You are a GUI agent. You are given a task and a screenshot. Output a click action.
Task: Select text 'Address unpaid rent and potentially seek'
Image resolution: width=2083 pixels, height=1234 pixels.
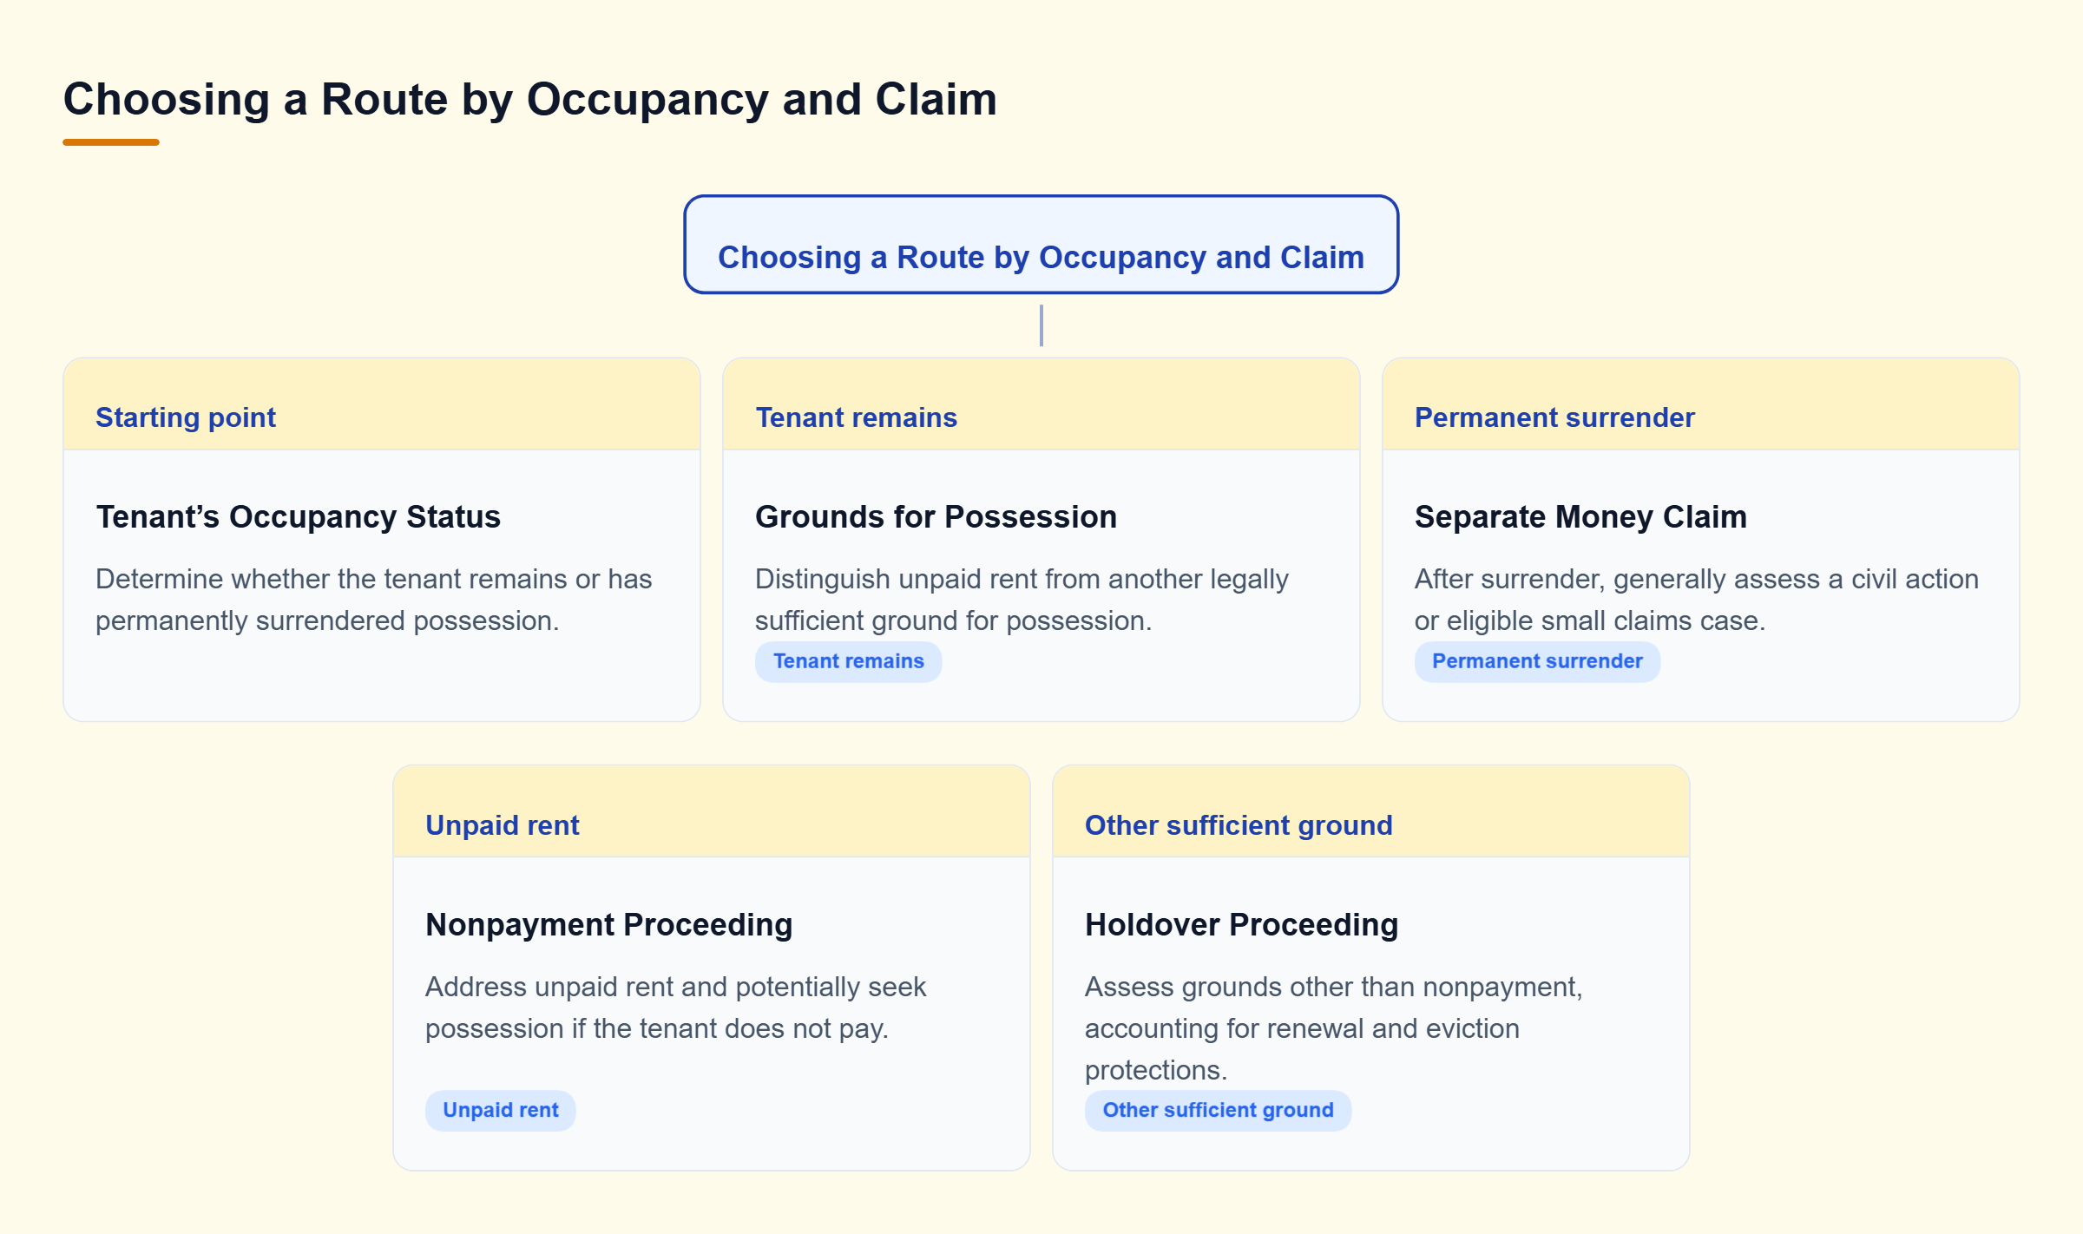click(676, 987)
